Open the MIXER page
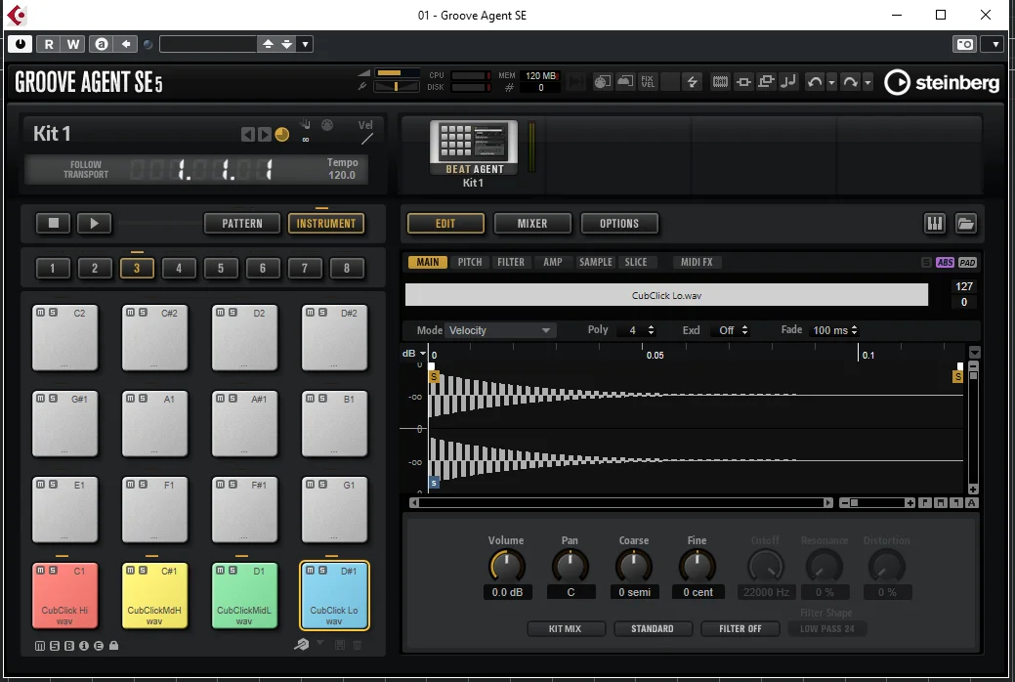This screenshot has width=1015, height=682. (532, 224)
